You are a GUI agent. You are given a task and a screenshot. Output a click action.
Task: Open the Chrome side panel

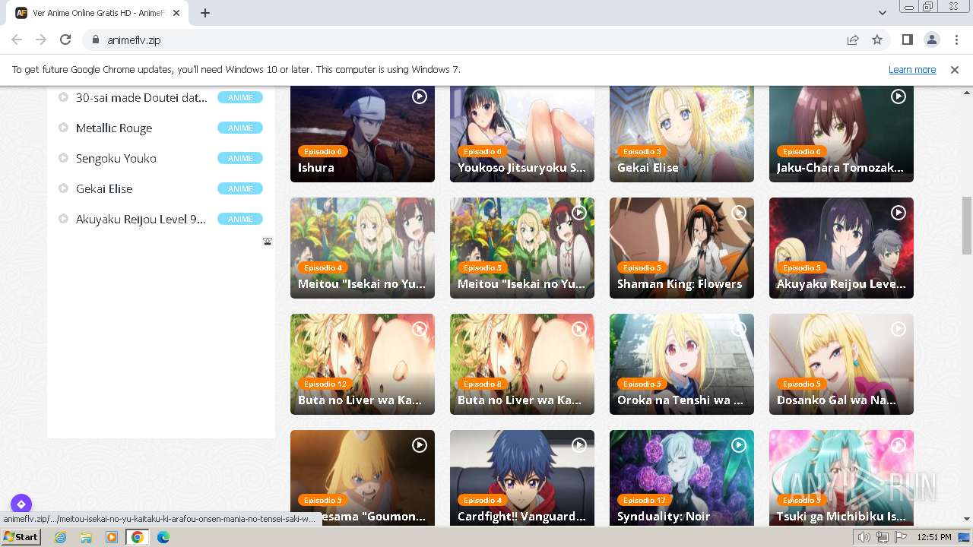pos(907,40)
